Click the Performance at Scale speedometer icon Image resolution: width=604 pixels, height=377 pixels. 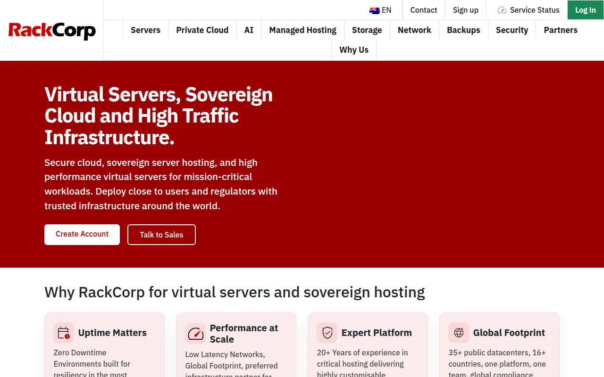click(x=195, y=334)
